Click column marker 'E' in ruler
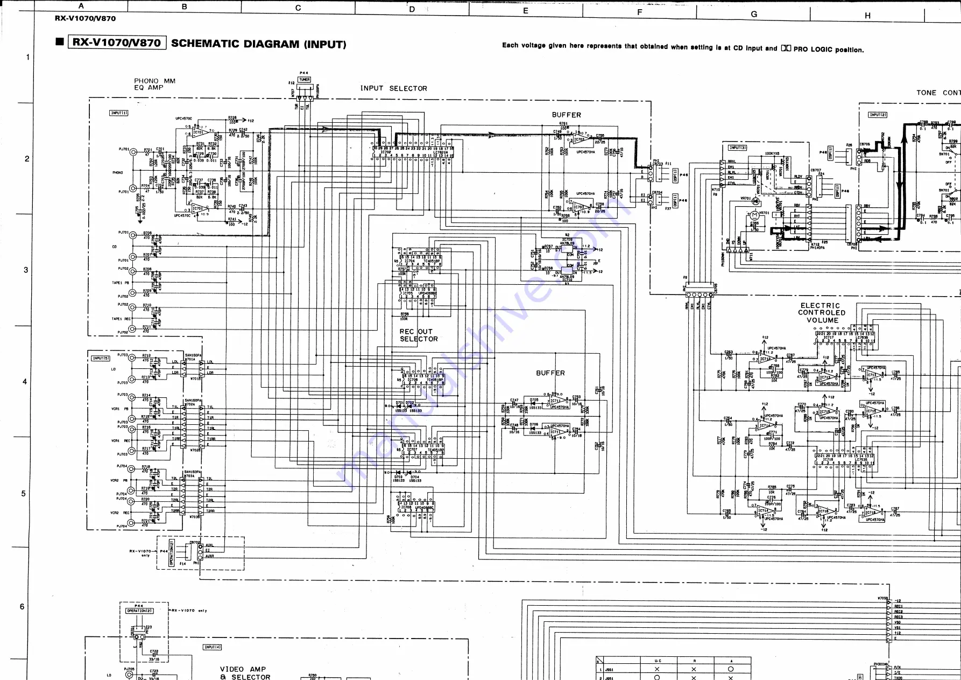961x680 pixels. click(526, 11)
